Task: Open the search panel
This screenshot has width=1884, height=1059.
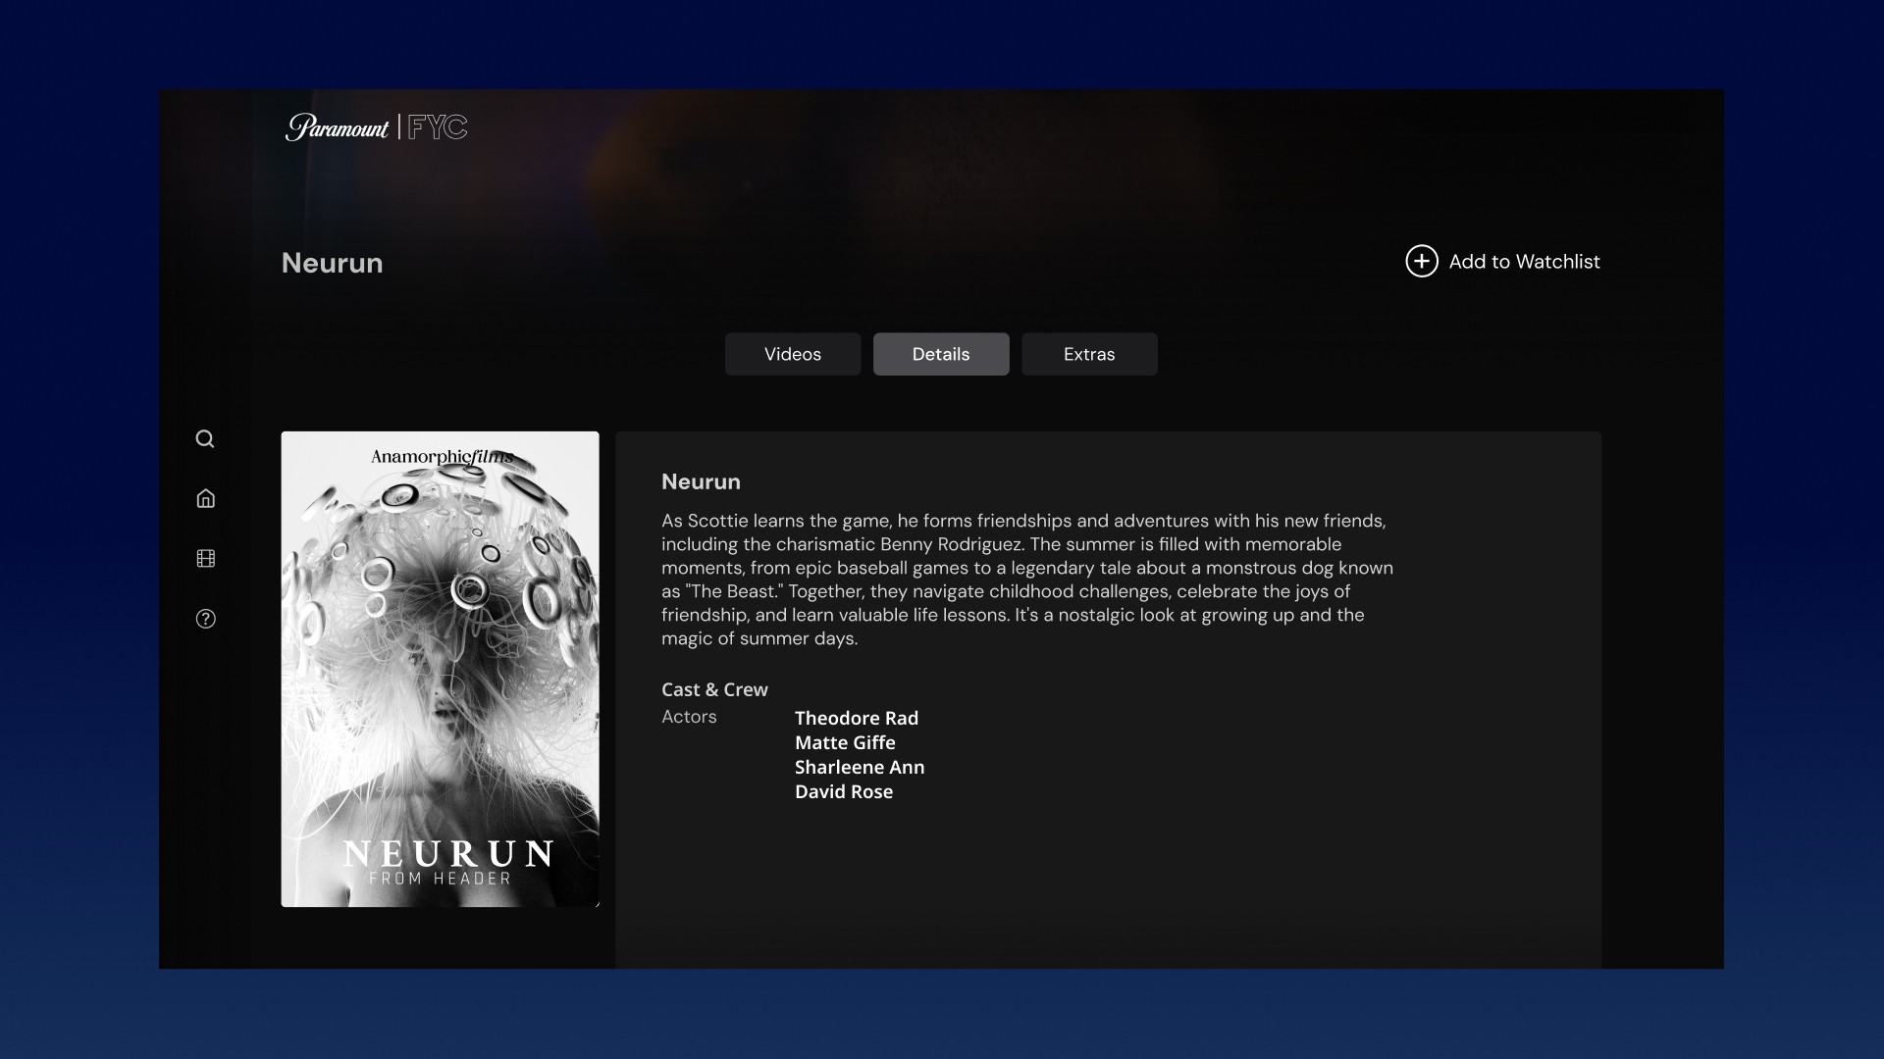Action: click(x=205, y=438)
